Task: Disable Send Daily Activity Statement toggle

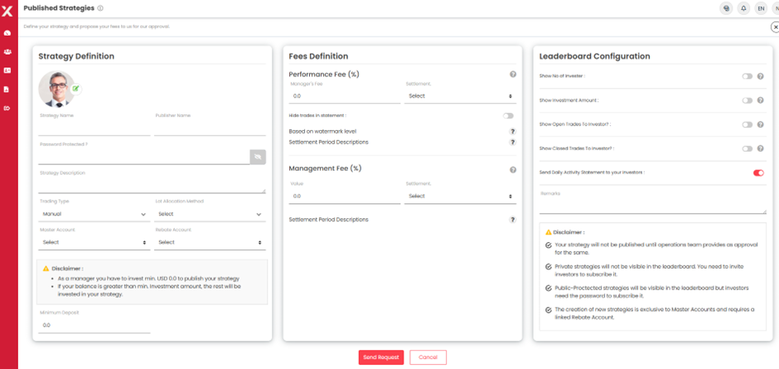Action: pos(757,173)
